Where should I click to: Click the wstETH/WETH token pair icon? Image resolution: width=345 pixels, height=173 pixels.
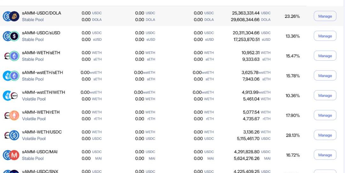(x=11, y=95)
